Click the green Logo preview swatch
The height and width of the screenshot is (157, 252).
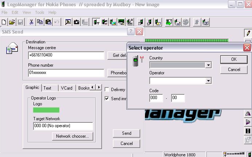(46, 110)
